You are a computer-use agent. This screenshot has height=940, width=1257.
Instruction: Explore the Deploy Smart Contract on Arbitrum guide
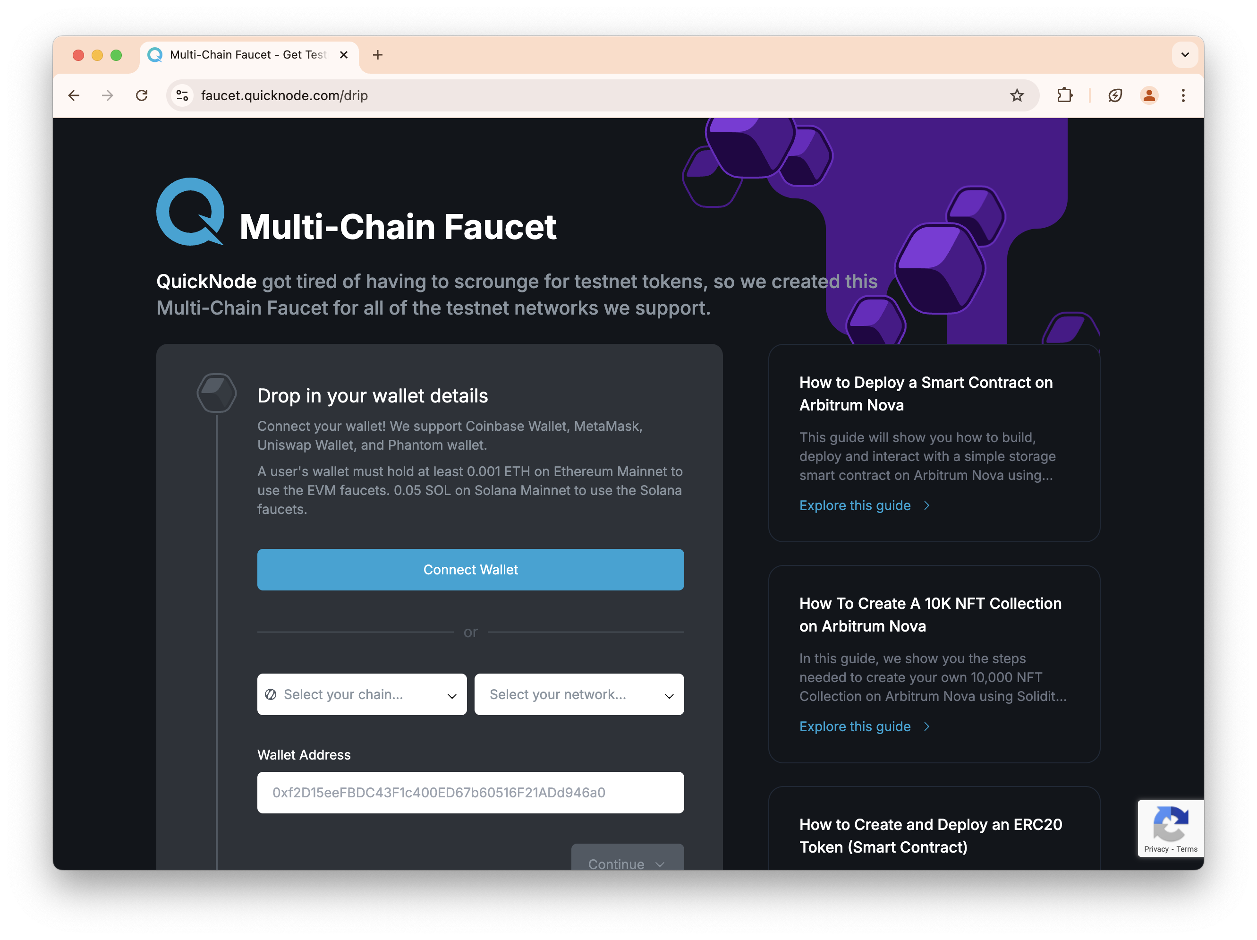point(854,504)
